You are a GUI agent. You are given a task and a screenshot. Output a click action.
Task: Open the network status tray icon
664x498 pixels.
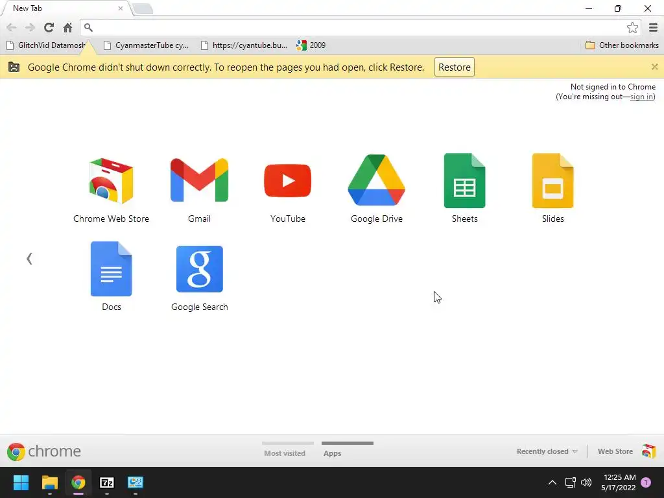pos(570,482)
